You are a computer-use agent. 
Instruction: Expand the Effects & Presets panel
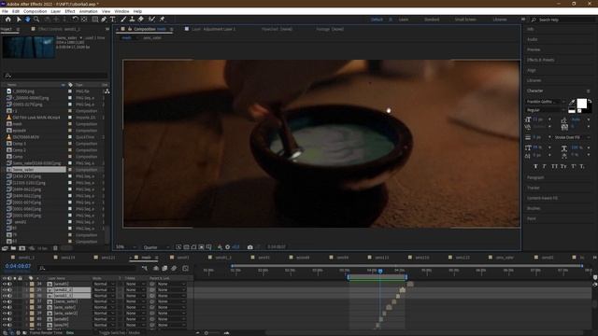[540, 60]
